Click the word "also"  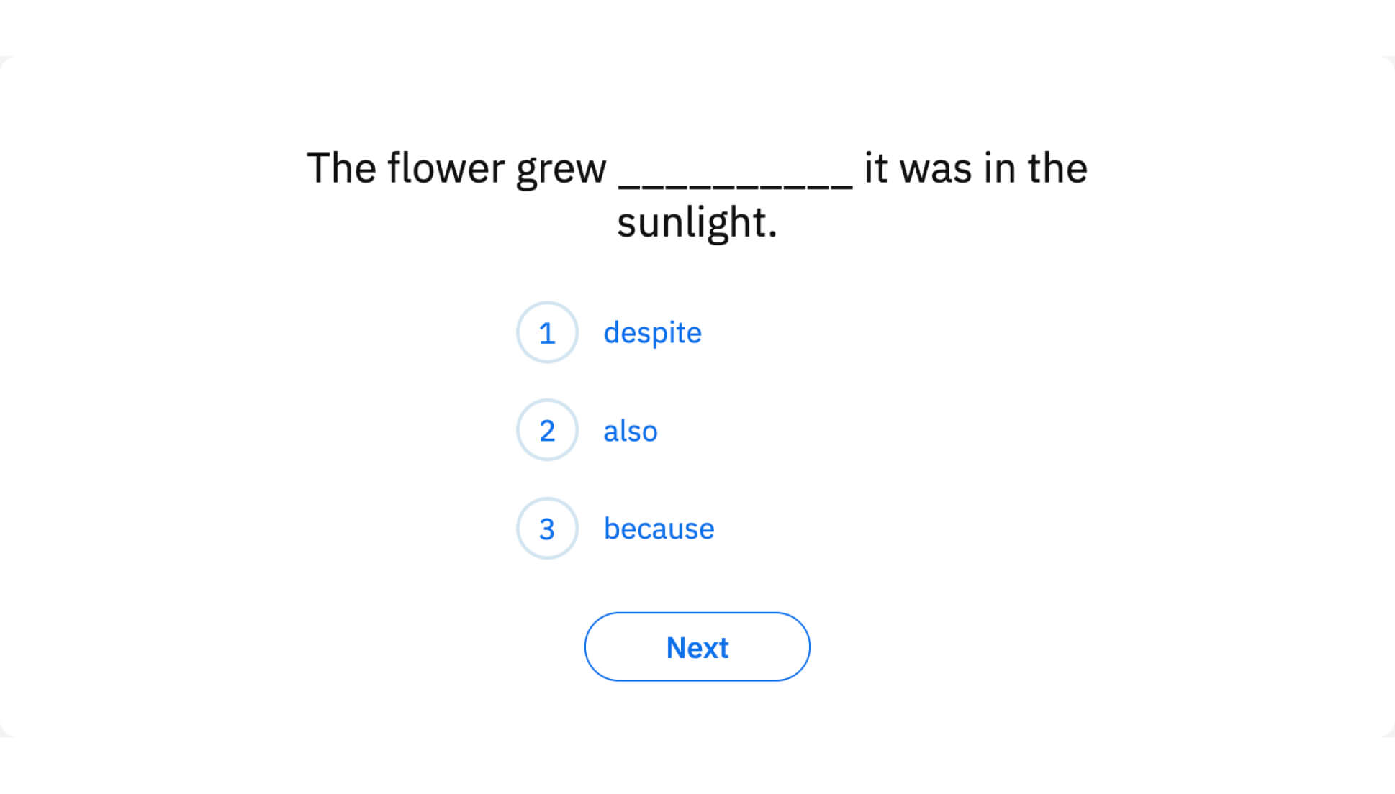click(x=630, y=431)
